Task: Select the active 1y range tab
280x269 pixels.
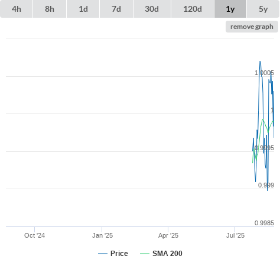Action: 230,9
